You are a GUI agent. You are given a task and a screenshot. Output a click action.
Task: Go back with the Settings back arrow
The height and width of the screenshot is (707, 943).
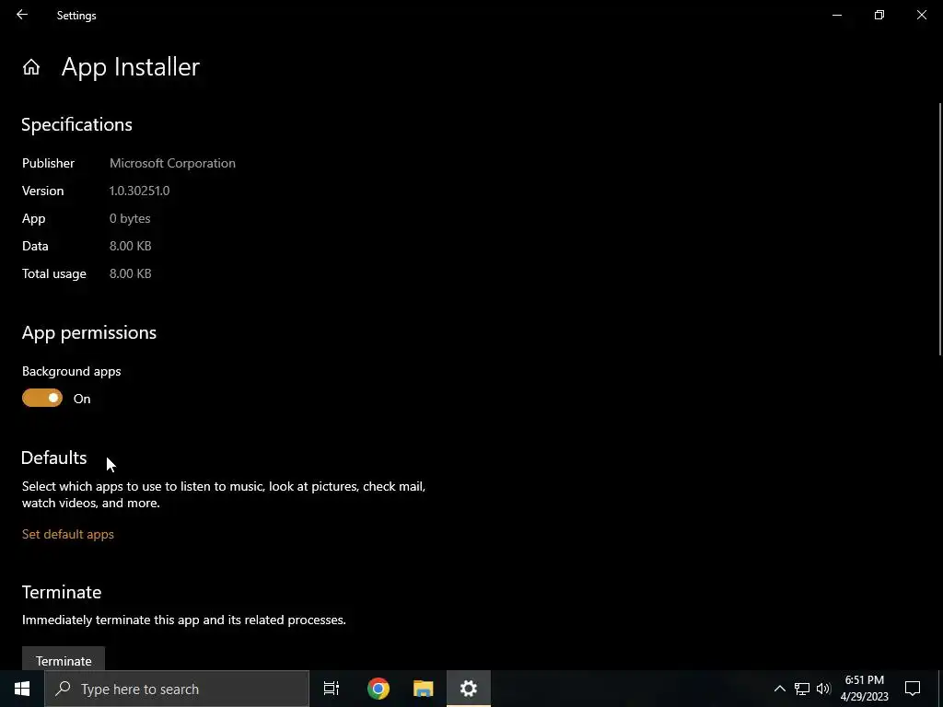22,15
